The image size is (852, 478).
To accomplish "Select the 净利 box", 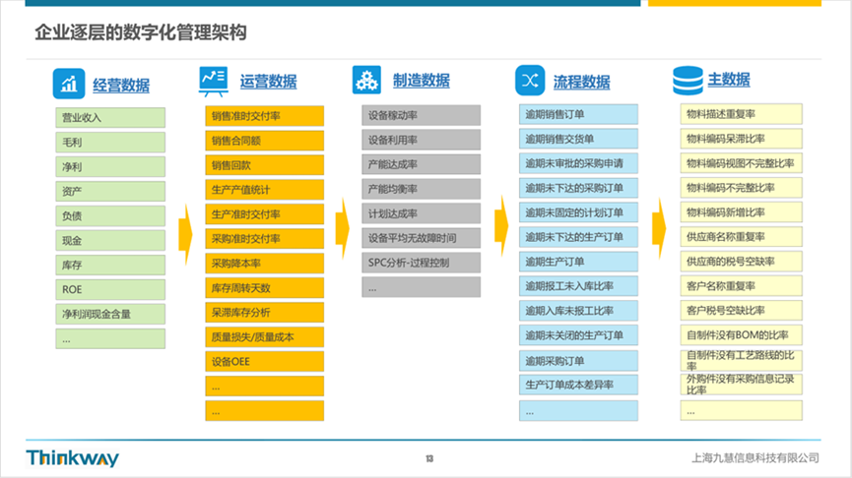I will (110, 166).
